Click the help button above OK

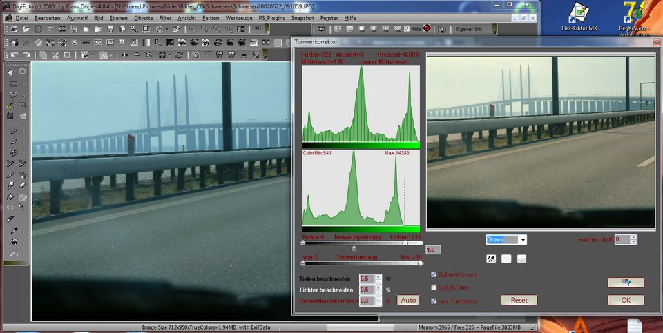626,282
